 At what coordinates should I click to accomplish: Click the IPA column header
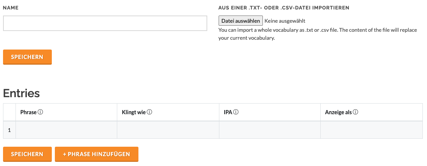[x=270, y=112]
